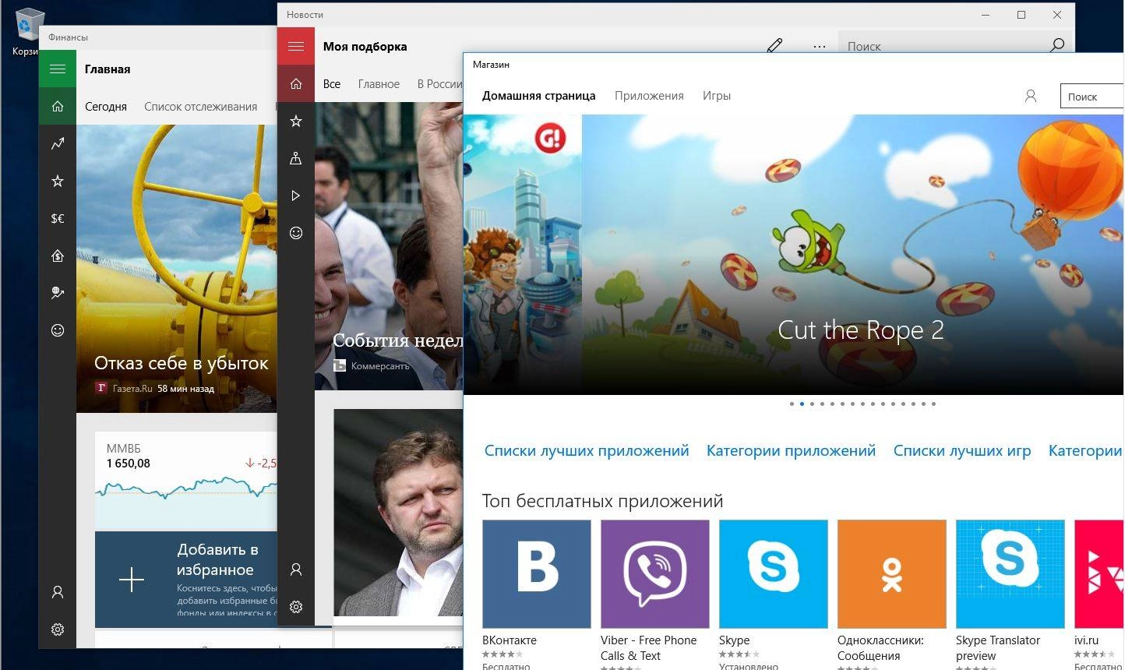Open mortgage calculator house icon in Финансы

(58, 256)
